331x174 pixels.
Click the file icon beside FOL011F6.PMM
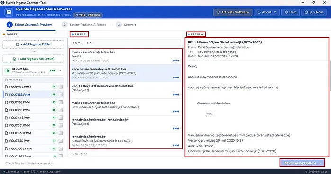coord(6,110)
